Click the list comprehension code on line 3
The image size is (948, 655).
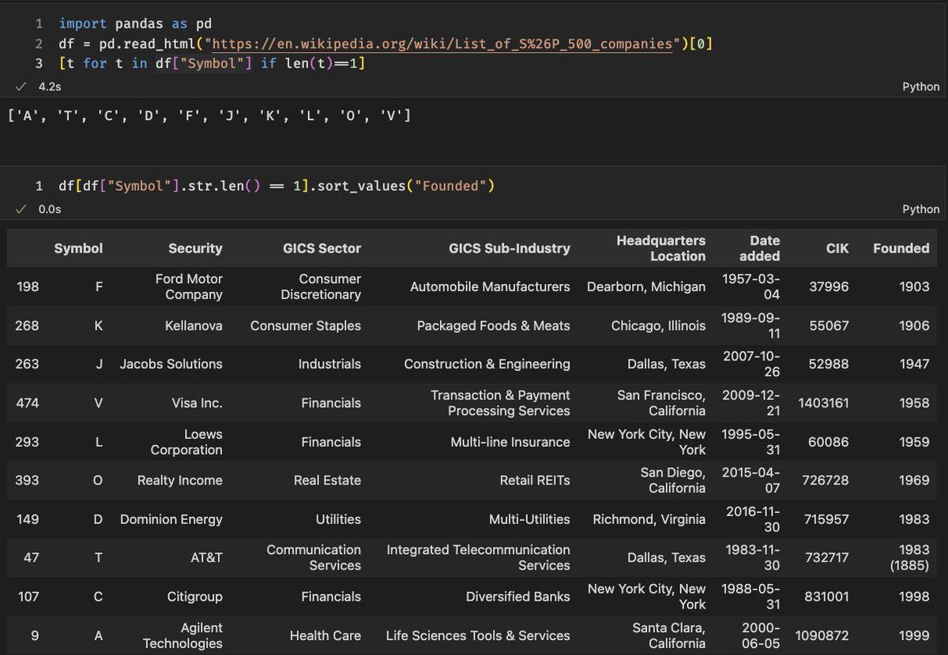[212, 63]
